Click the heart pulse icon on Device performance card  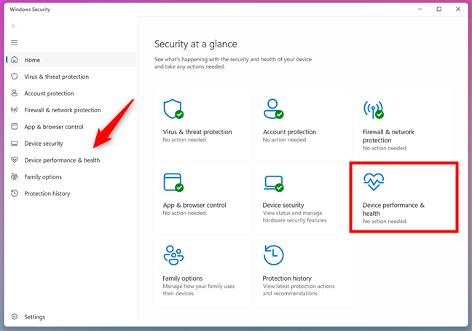[x=374, y=182]
